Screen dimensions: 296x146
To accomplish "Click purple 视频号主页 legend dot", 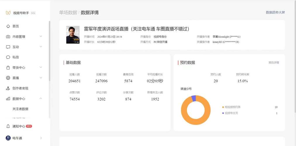I will (x=223, y=113).
